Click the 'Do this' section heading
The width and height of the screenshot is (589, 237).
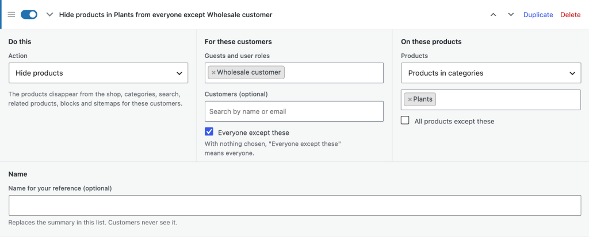[20, 42]
